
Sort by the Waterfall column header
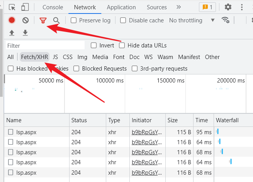pyautogui.click(x=233, y=120)
